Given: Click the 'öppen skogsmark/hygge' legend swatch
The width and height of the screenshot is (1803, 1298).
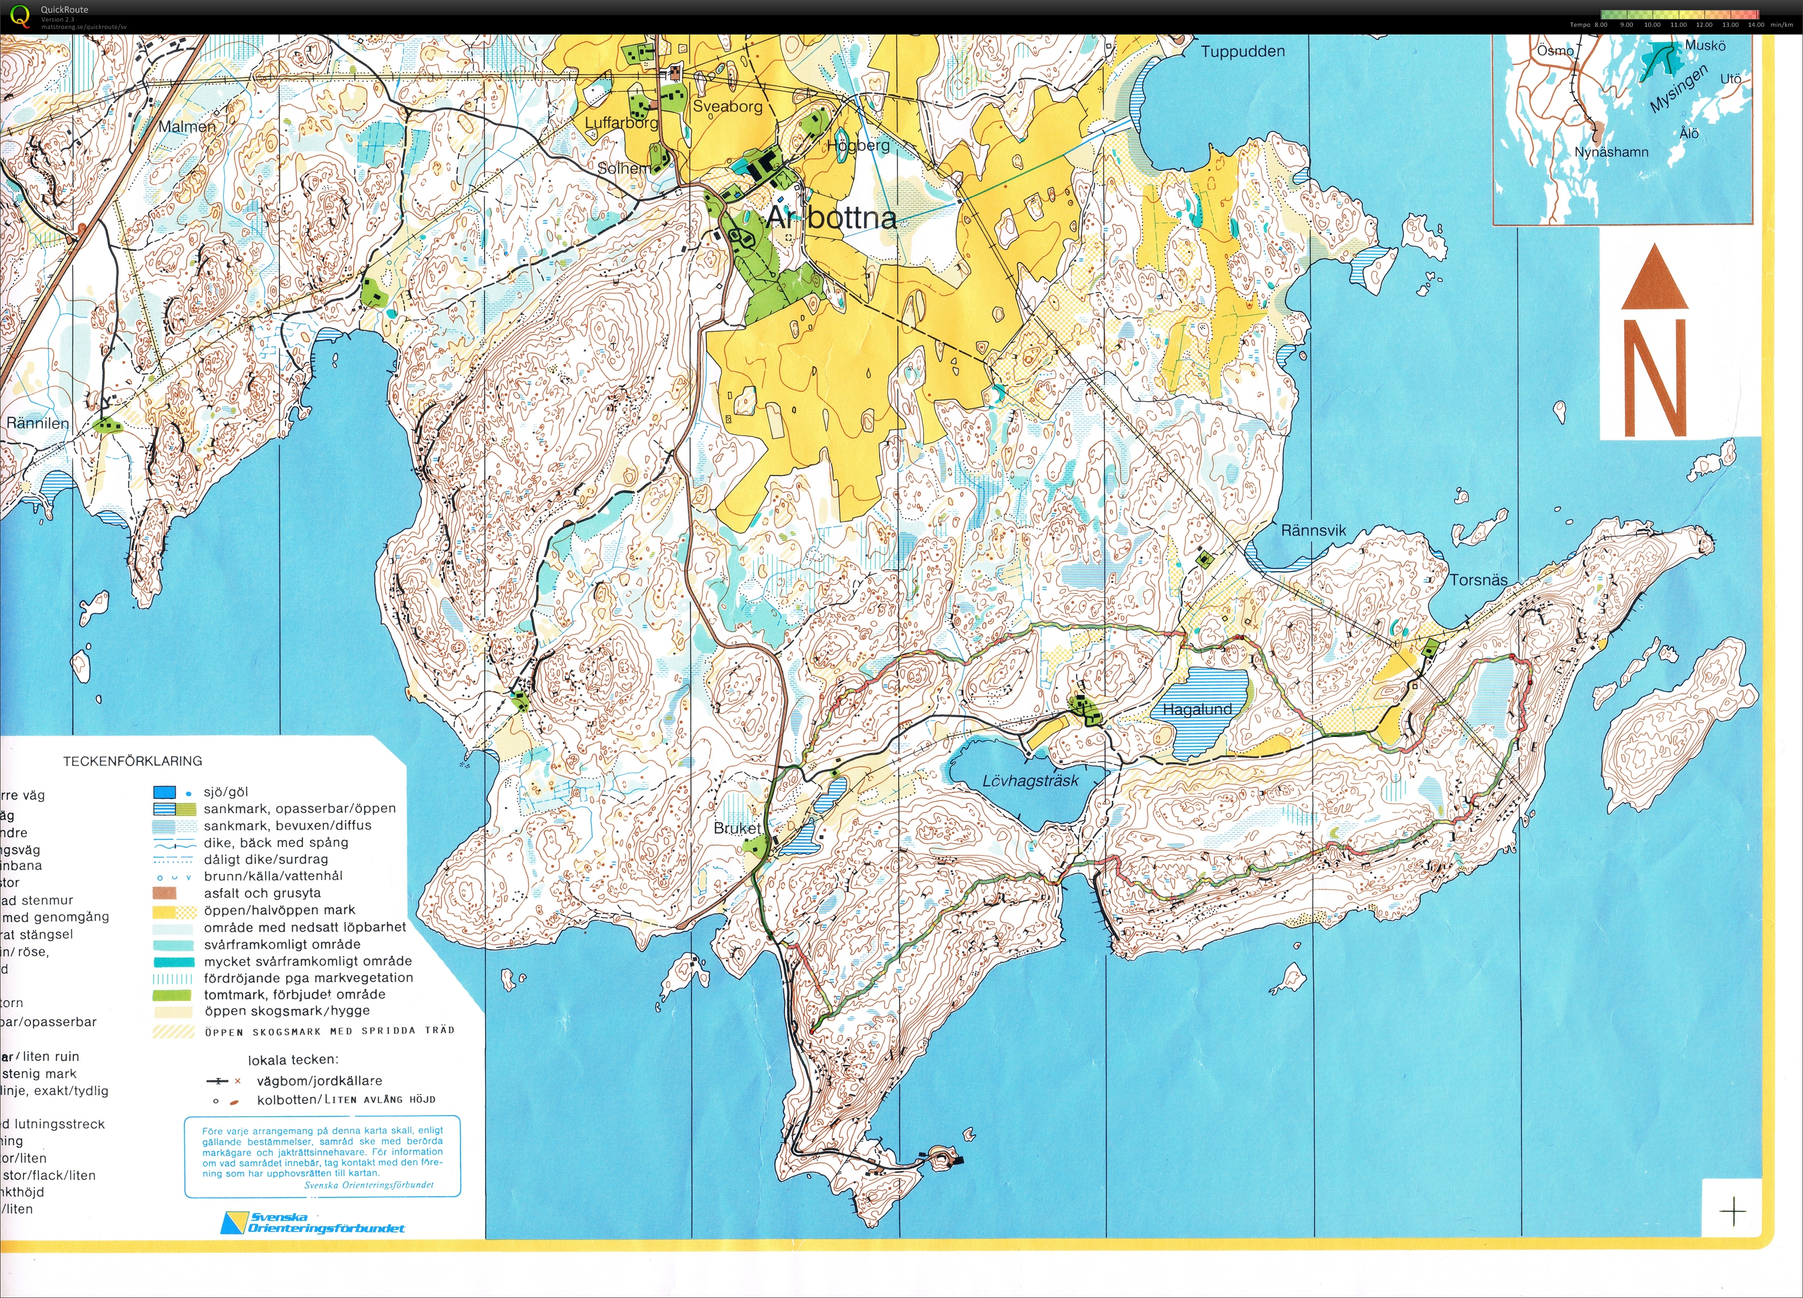Looking at the screenshot, I should pos(172,1012).
